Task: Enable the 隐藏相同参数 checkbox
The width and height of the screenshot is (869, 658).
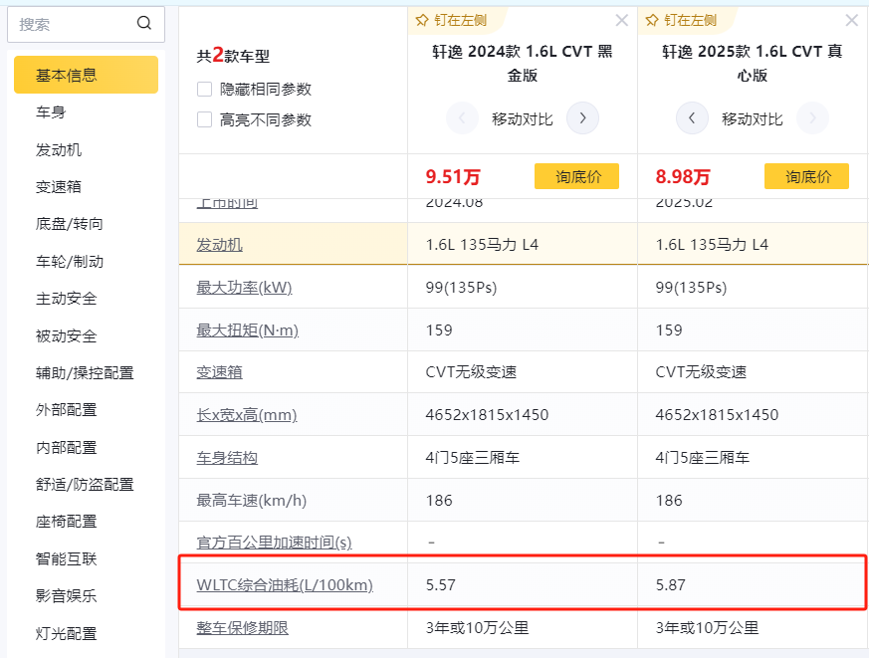Action: tap(204, 90)
